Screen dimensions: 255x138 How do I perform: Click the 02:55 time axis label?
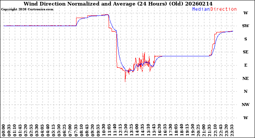[31, 131]
